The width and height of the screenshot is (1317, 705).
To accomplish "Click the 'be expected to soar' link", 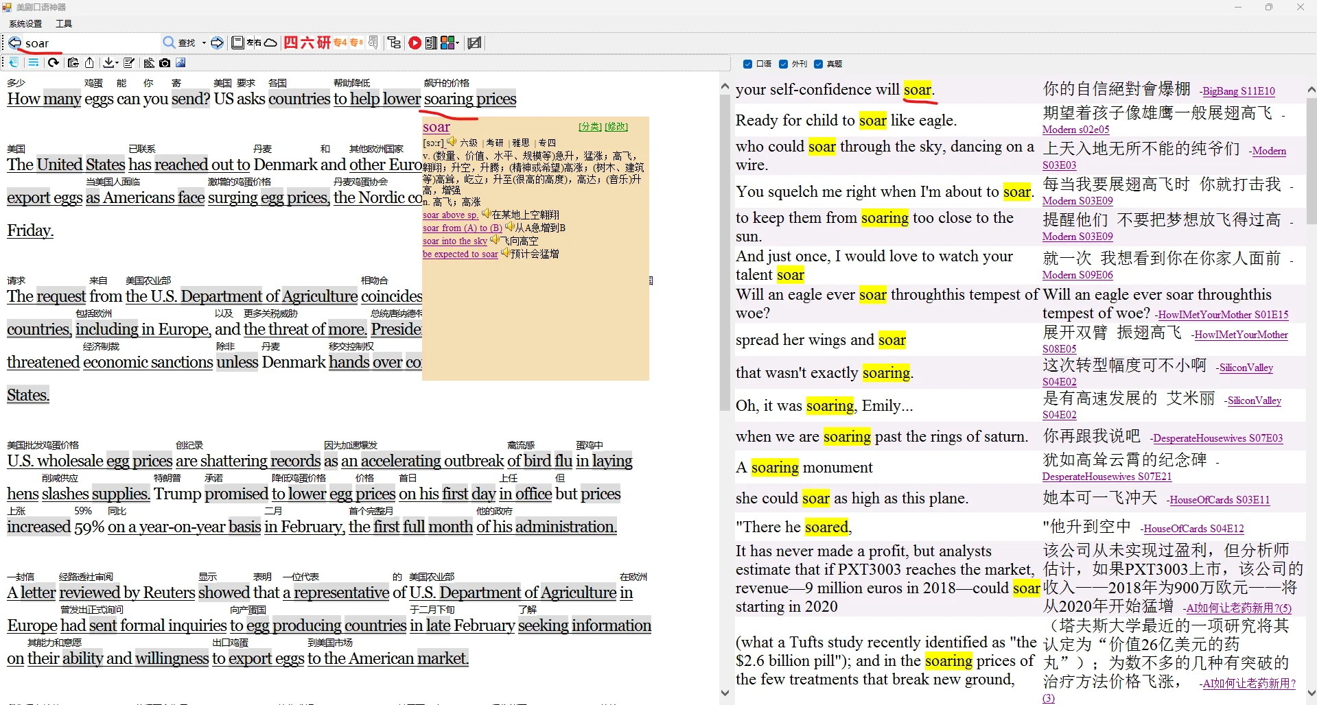I will 461,254.
